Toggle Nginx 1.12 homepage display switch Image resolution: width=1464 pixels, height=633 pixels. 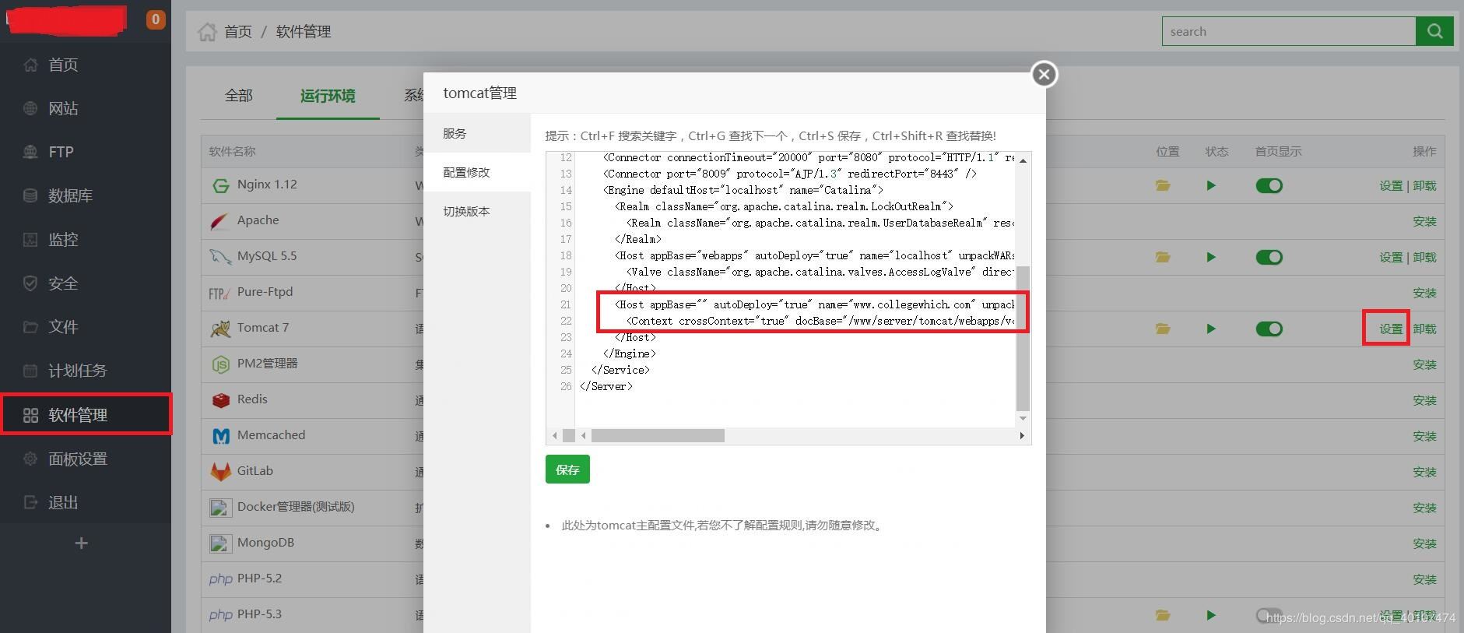coord(1269,185)
